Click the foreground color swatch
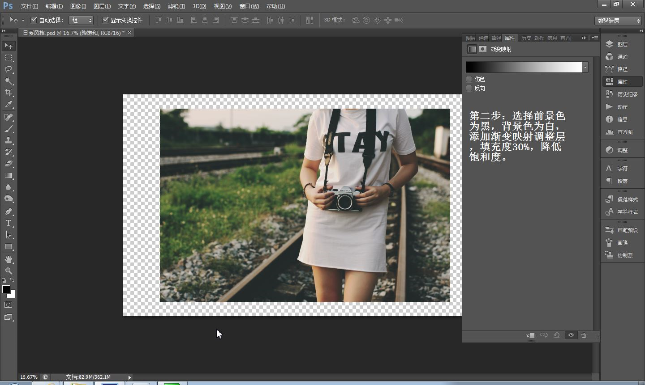Viewport: 645px width, 385px height. point(6,289)
